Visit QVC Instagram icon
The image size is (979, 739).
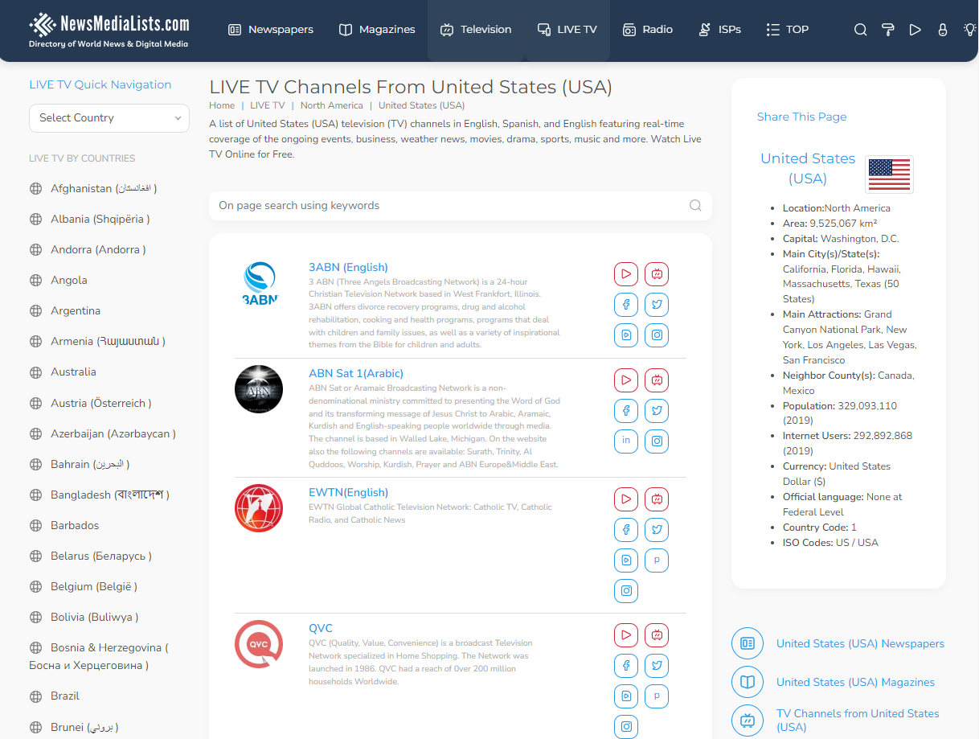(626, 727)
